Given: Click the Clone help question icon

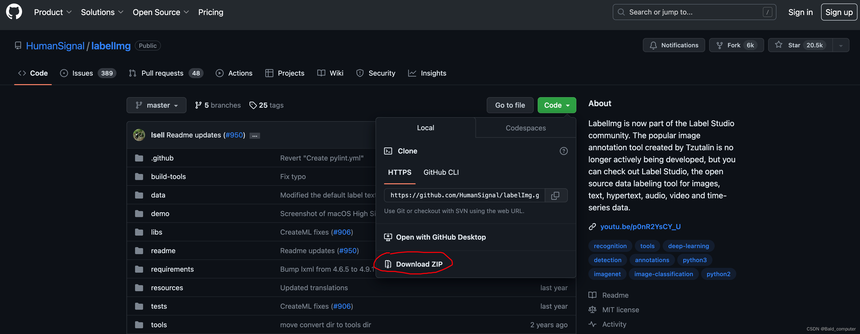Looking at the screenshot, I should click(x=564, y=151).
